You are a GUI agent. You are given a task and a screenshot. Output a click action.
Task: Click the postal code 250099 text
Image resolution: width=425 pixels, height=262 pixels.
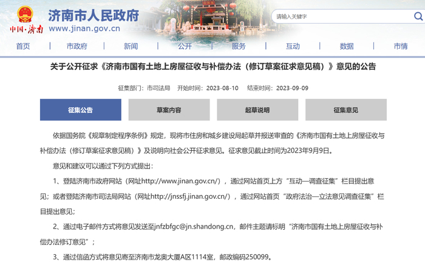pos(257,257)
